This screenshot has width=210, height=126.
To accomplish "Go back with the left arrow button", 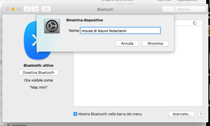I will click(x=27, y=9).
